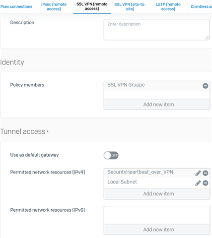Toggle Use as default gateway switch

pos(111,155)
